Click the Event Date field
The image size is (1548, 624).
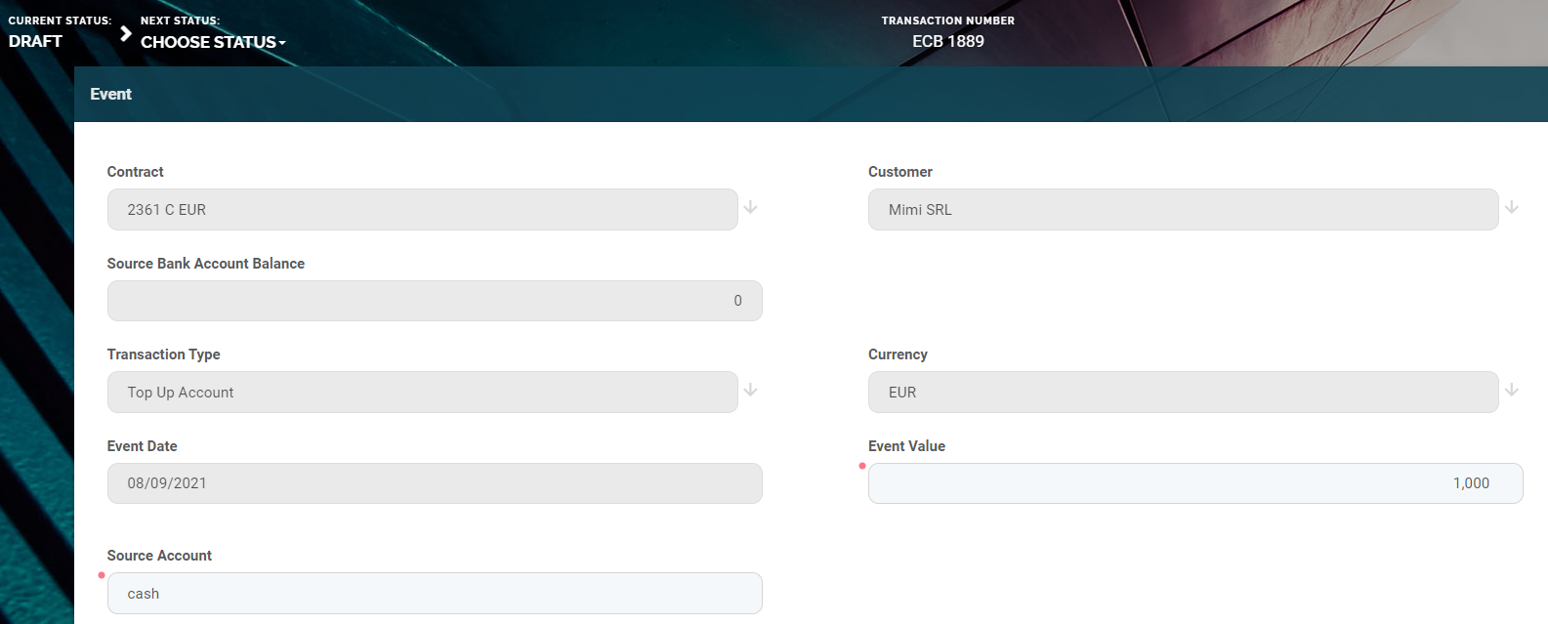tap(435, 483)
